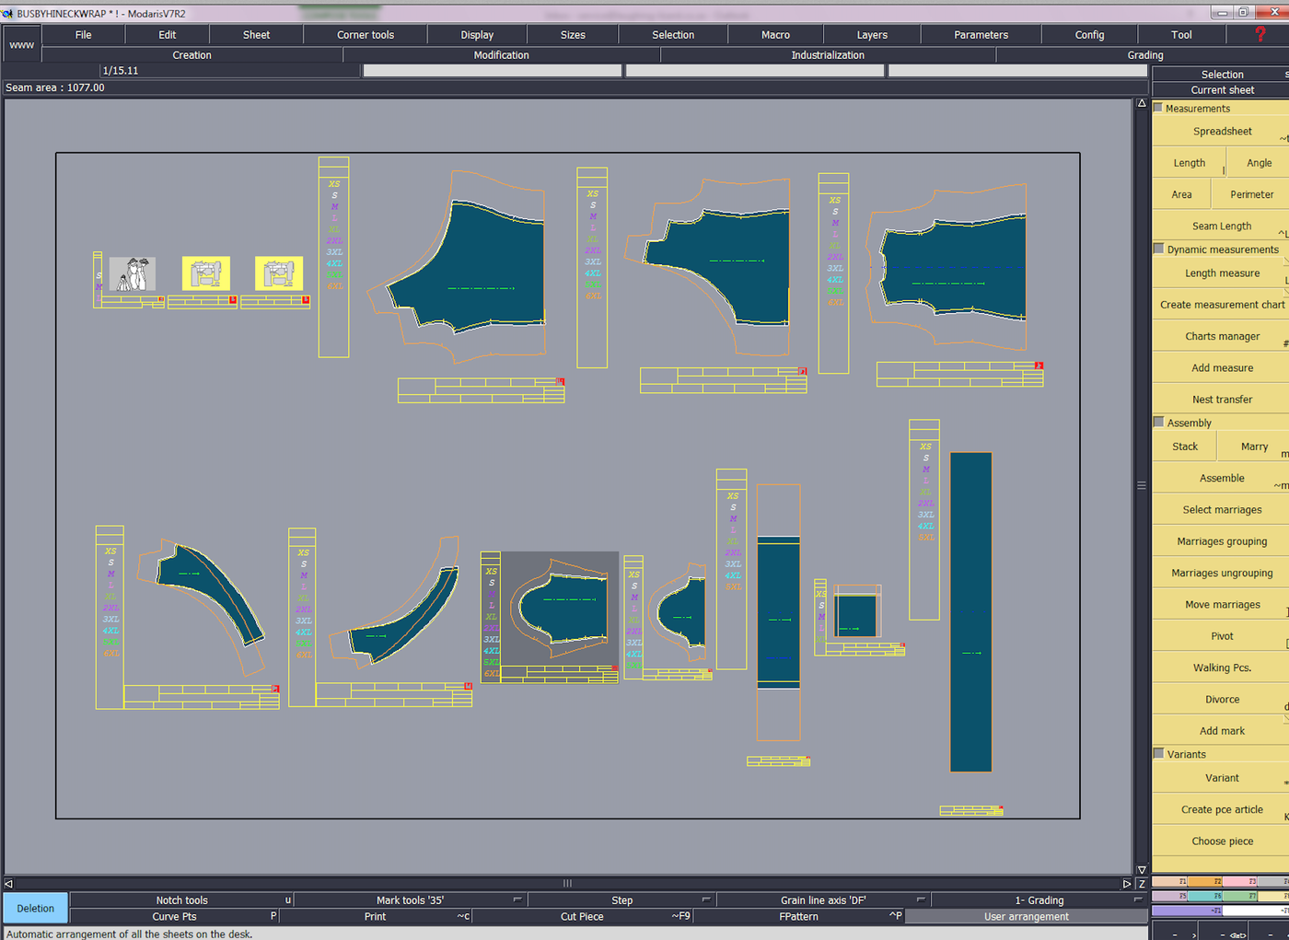This screenshot has width=1289, height=940.
Task: Click the Seam Length button
Action: [x=1221, y=226]
